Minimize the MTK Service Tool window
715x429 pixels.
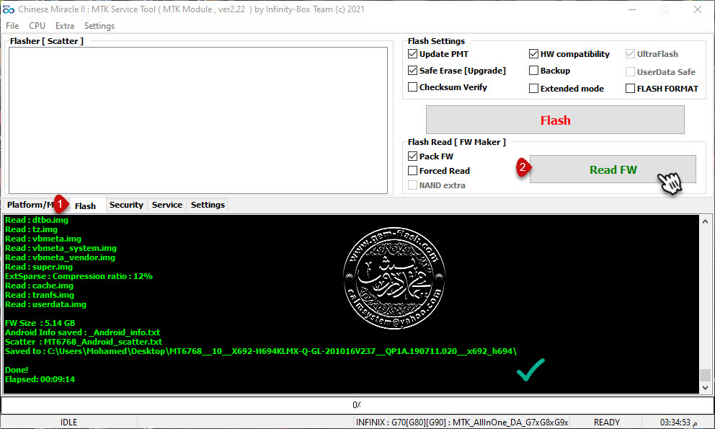pyautogui.click(x=632, y=9)
